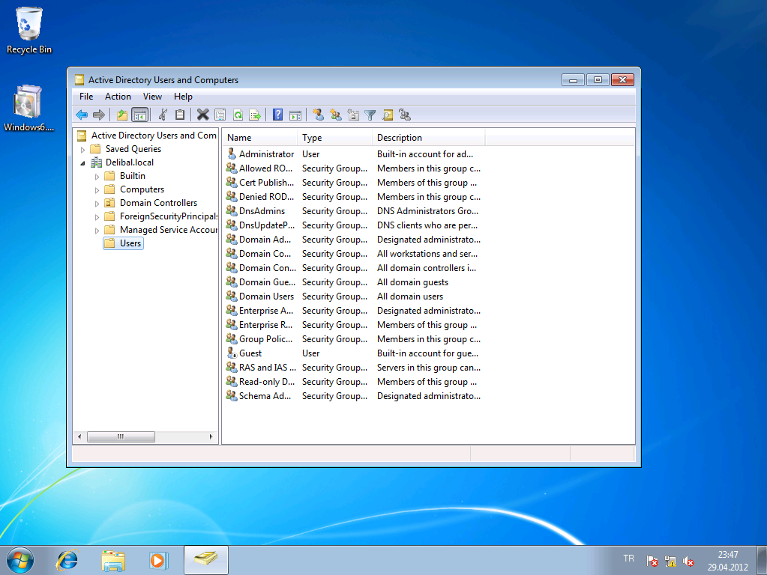Toggle the console tree visibility icon

139,115
